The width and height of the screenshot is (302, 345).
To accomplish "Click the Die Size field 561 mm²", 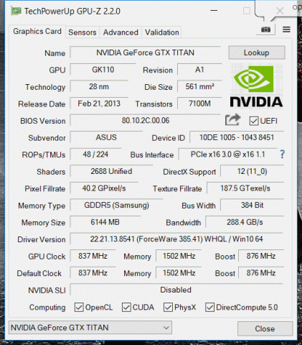I will pyautogui.click(x=199, y=86).
